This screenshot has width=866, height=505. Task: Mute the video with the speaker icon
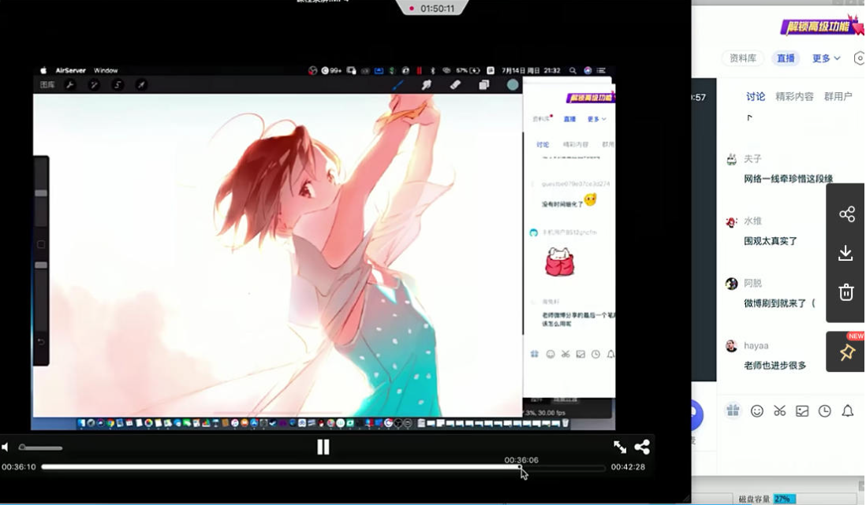click(5, 447)
